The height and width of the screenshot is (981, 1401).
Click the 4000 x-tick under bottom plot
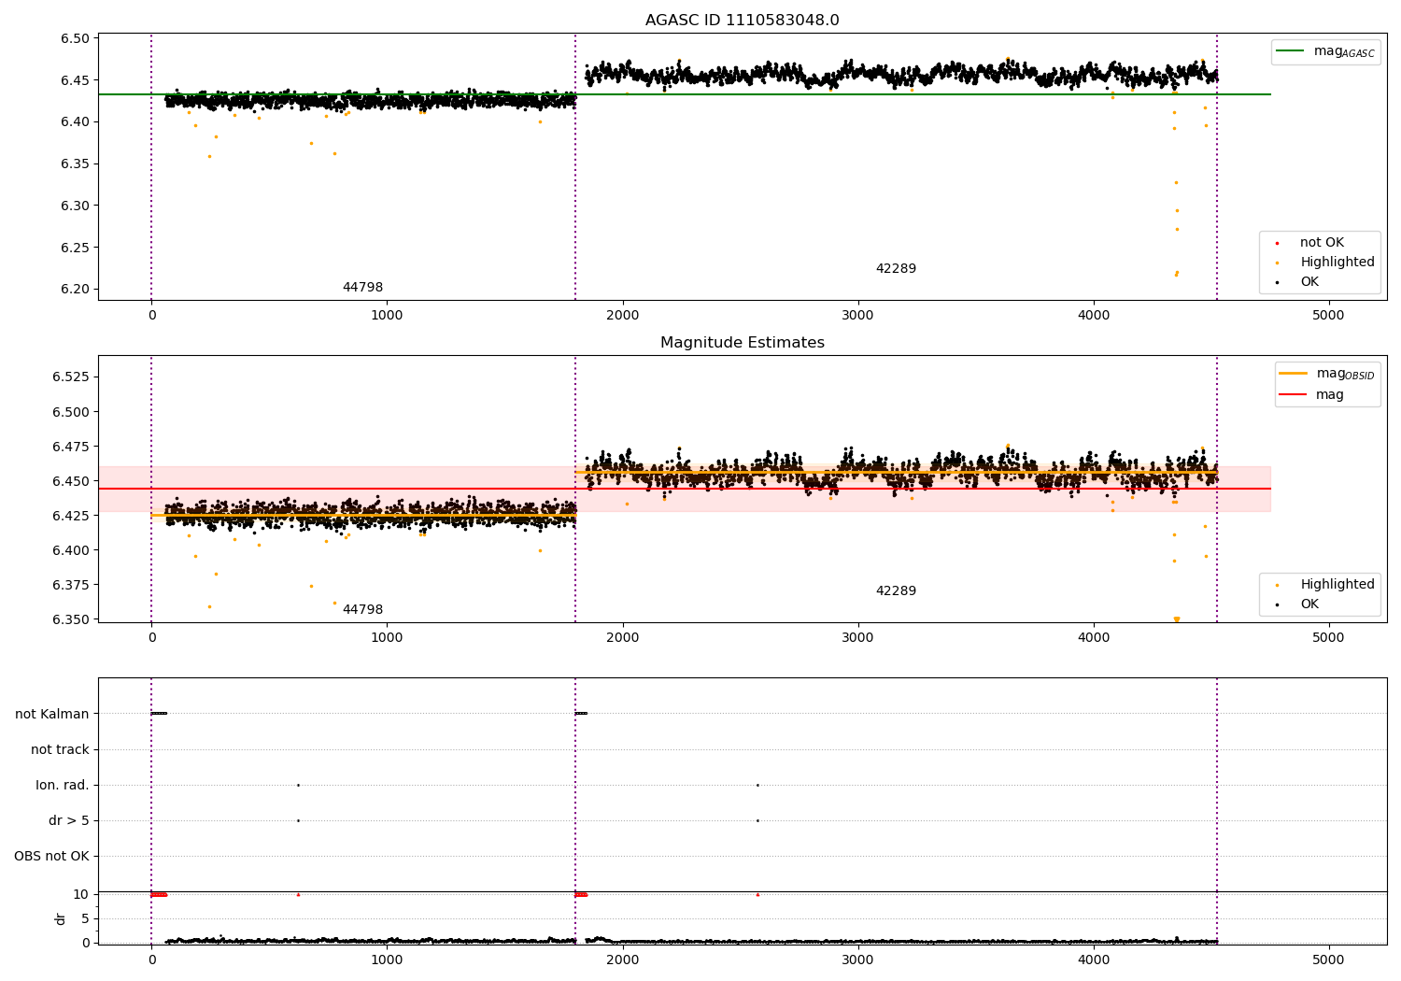(x=1093, y=960)
